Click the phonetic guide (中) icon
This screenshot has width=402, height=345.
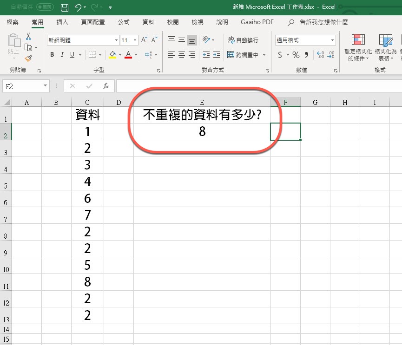tap(148, 54)
